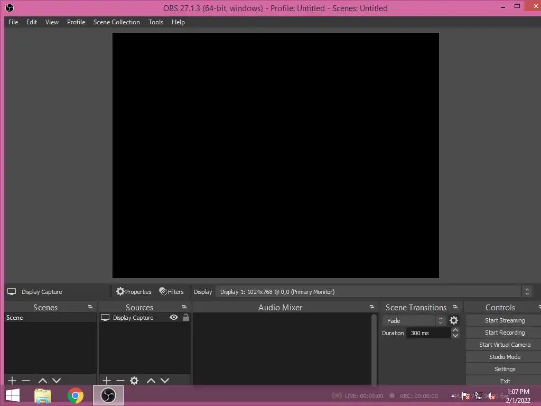The image size is (541, 406).
Task: Open the File menu
Action: (13, 22)
